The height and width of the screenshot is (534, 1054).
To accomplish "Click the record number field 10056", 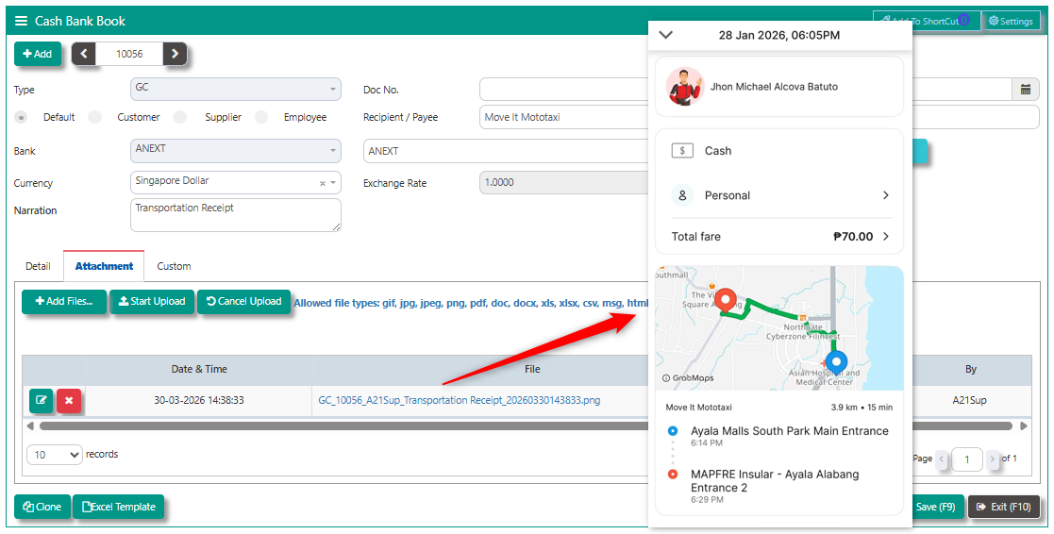I will (x=129, y=54).
